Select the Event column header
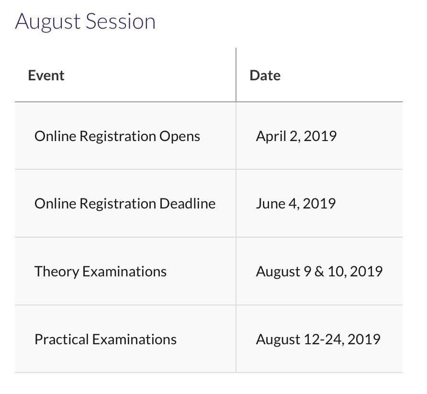427x394 pixels. click(x=46, y=76)
